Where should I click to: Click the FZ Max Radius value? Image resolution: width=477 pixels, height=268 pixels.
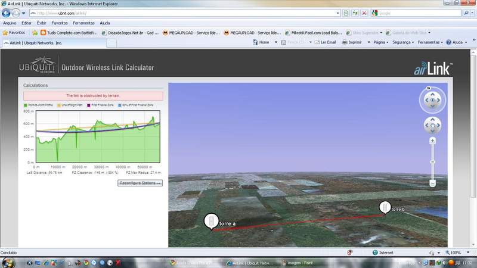pos(143,172)
